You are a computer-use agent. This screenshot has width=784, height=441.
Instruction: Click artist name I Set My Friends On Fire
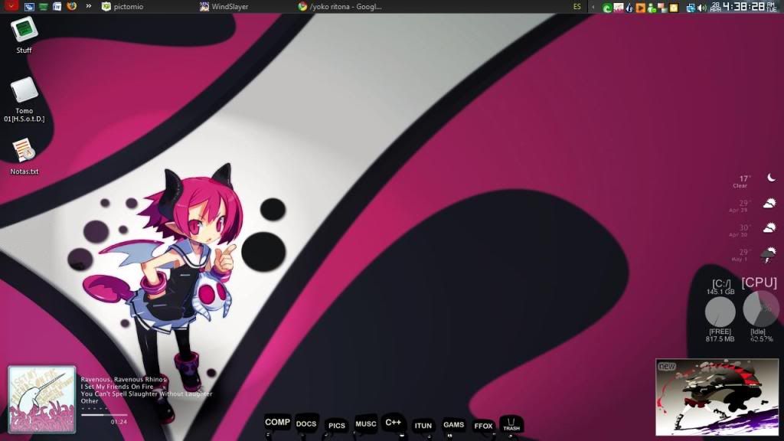[x=117, y=387]
